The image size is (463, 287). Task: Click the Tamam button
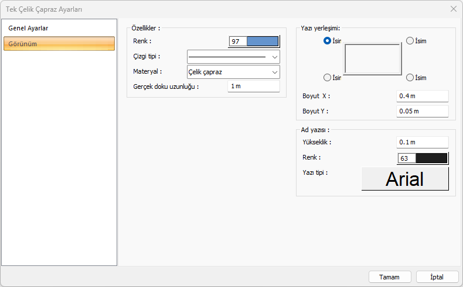389,277
